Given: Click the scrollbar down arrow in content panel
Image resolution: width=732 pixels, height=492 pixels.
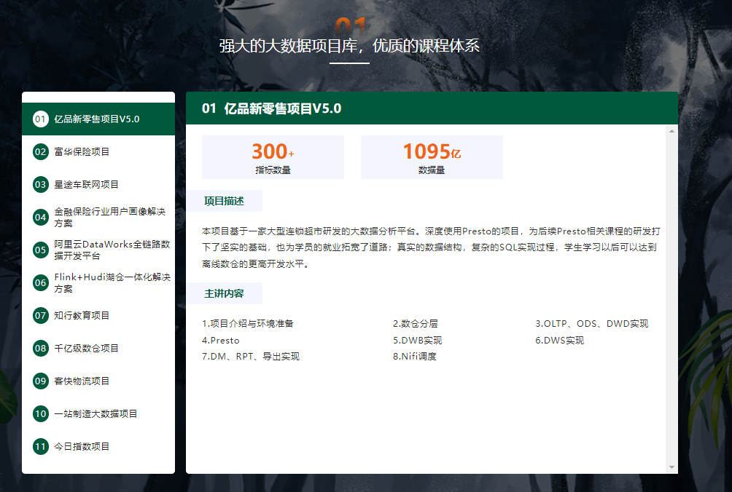Looking at the screenshot, I should point(671,467).
